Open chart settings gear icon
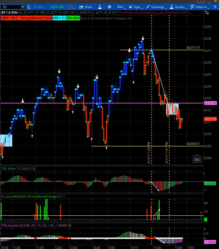Screen dimensions: 219x249 pos(110,7)
